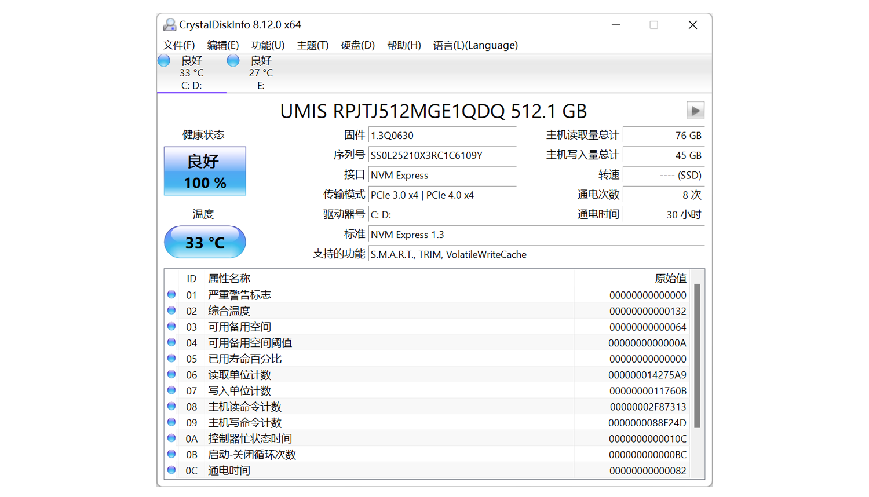Viewport: 869px width, 497px height.
Task: Open the 硬盘(D) menu
Action: click(x=358, y=45)
